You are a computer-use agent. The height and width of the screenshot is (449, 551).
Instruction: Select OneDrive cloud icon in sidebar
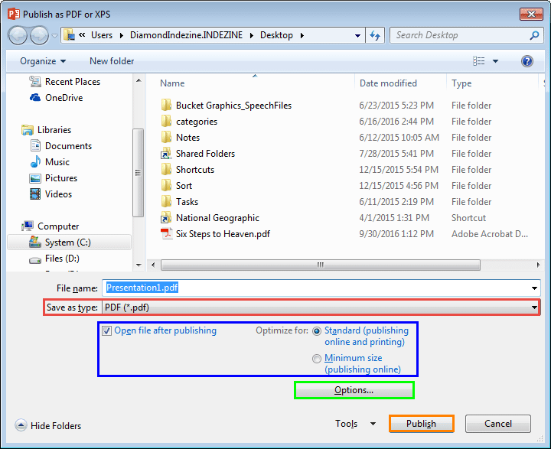coord(34,98)
